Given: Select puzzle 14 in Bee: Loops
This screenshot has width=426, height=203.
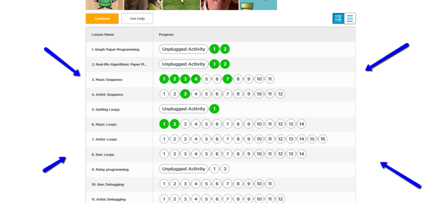Looking at the screenshot, I should click(301, 154).
